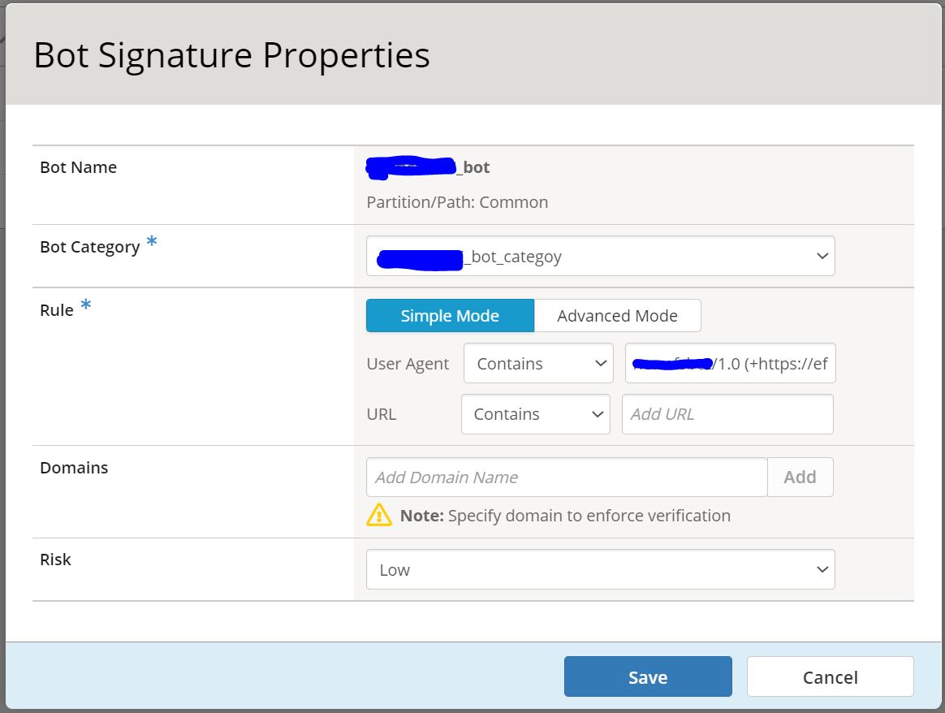Click the domain verification note text
Viewport: 945px width, 713px height.
[x=565, y=516]
